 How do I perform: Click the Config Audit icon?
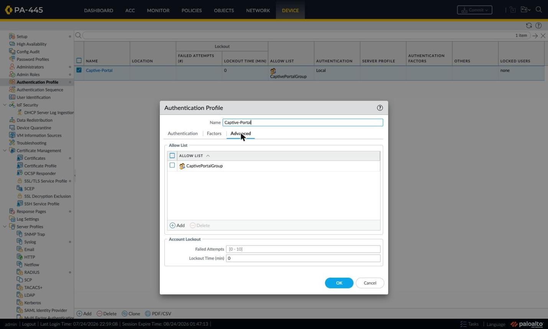[12, 52]
